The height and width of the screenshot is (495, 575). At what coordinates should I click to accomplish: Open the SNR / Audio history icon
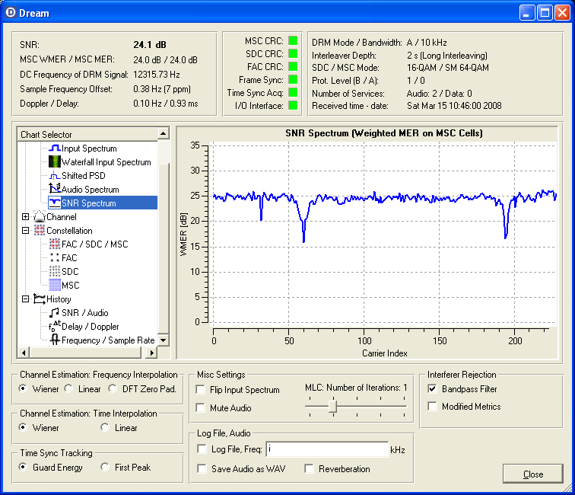(x=55, y=313)
